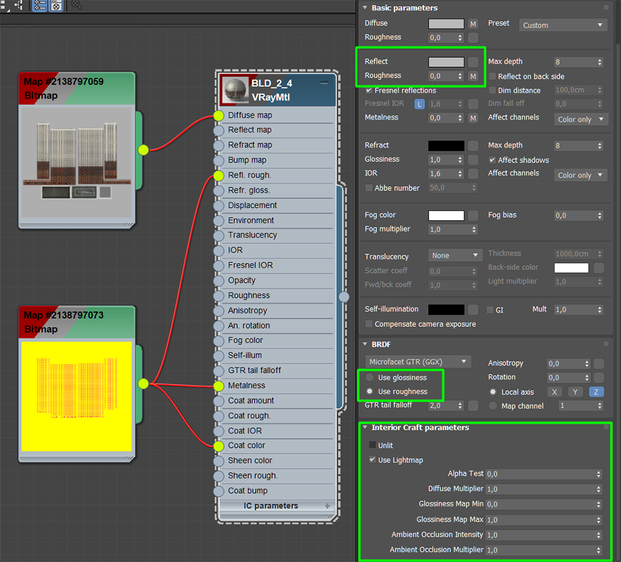This screenshot has height=562, width=621.
Task: Open the Preset Custom dropdown
Action: tap(563, 25)
